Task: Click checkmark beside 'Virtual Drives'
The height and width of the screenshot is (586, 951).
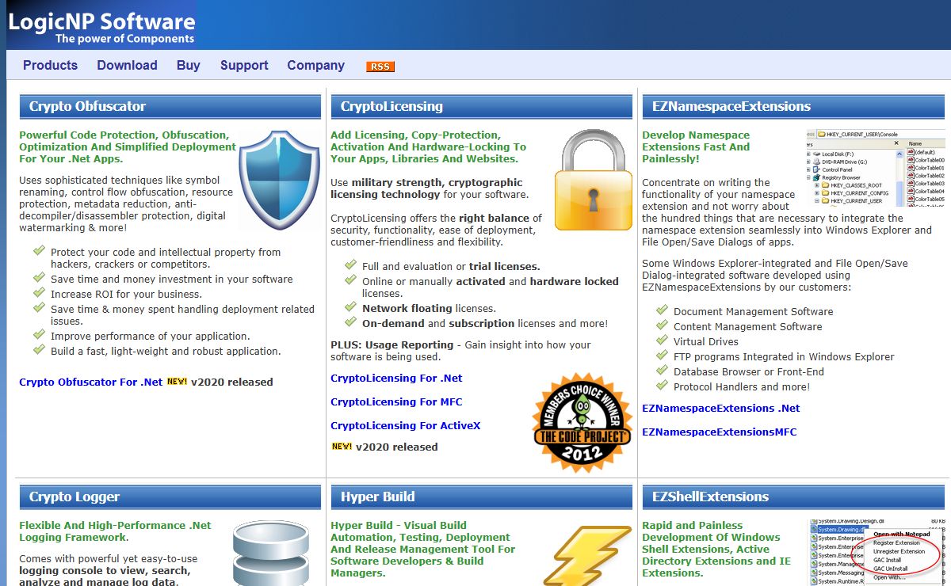Action: [662, 340]
